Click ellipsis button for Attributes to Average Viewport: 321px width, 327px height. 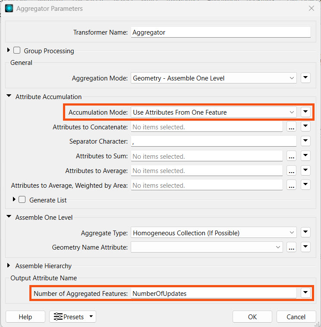tap(291, 171)
